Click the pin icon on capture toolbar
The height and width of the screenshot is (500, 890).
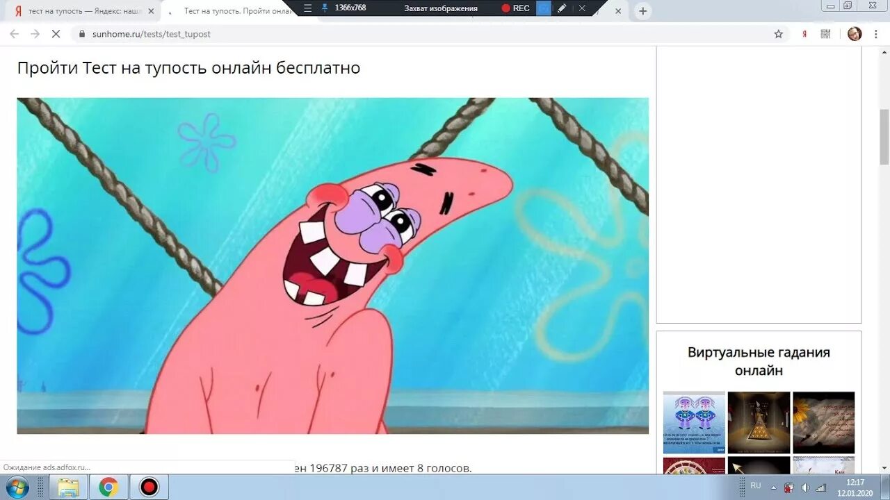325,8
